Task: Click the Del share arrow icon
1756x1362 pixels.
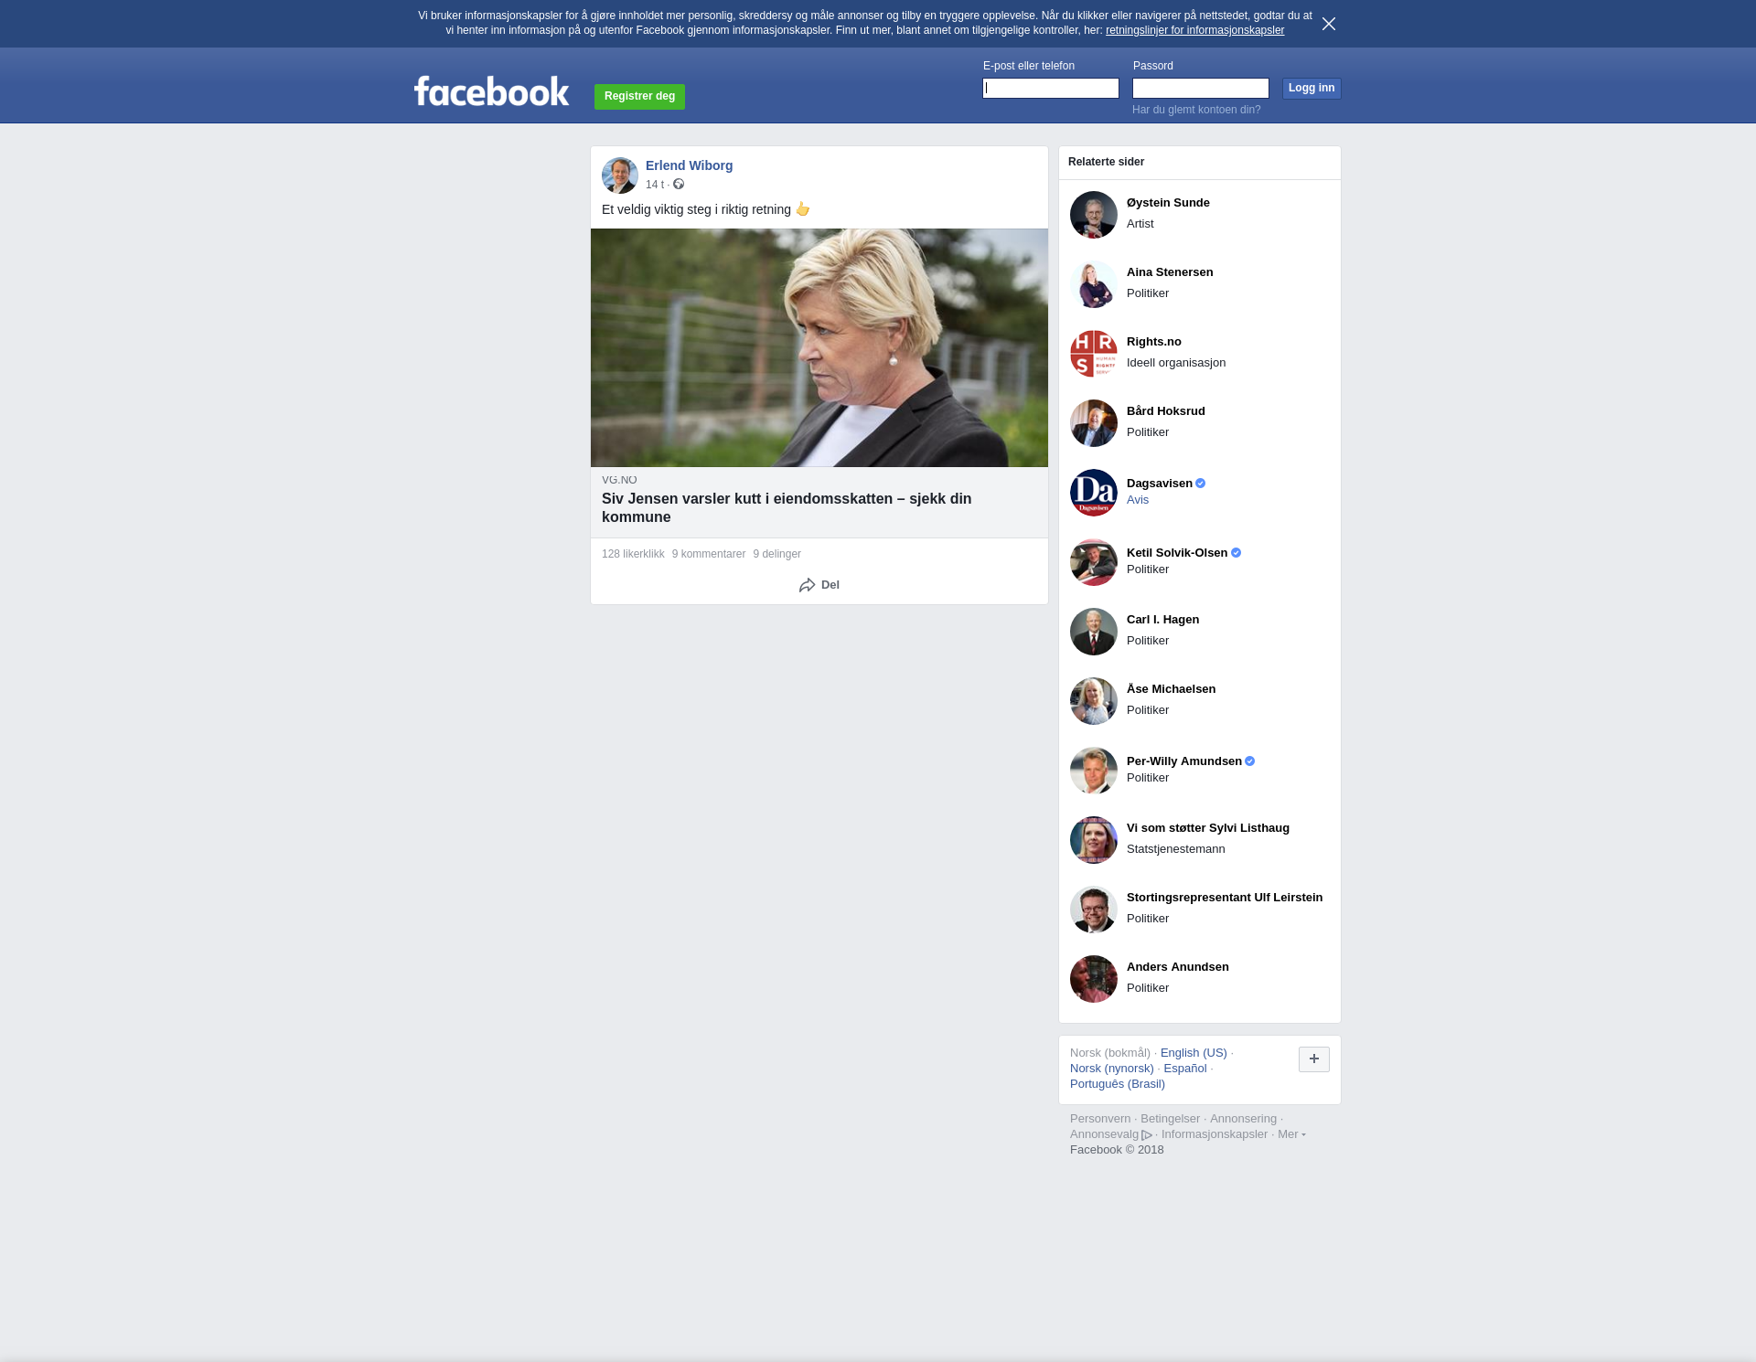Action: [x=807, y=585]
